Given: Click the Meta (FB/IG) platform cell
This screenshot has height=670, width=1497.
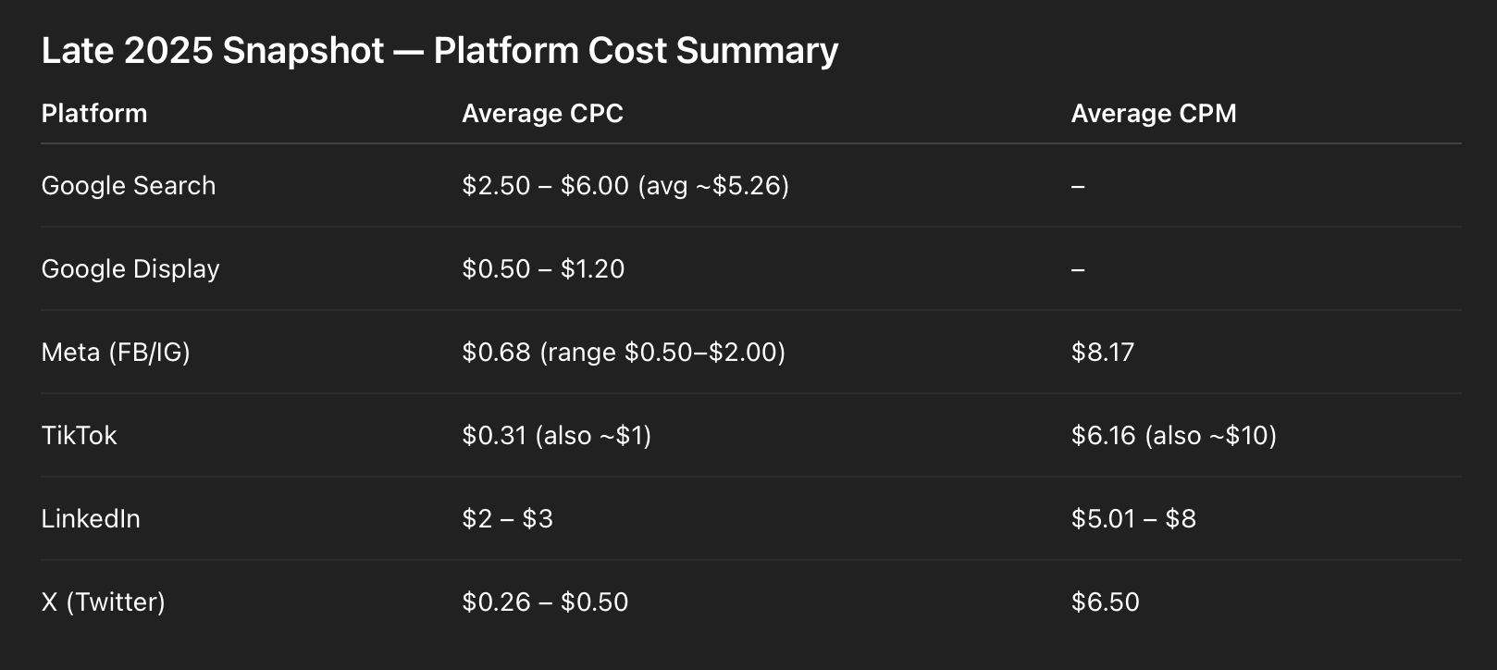Looking at the screenshot, I should pyautogui.click(x=116, y=352).
